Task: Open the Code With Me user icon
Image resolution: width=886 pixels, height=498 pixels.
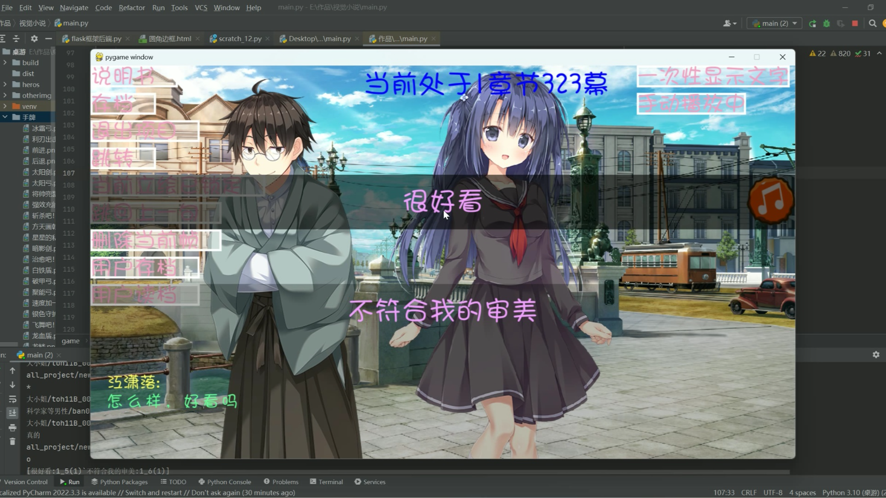Action: pos(727,24)
